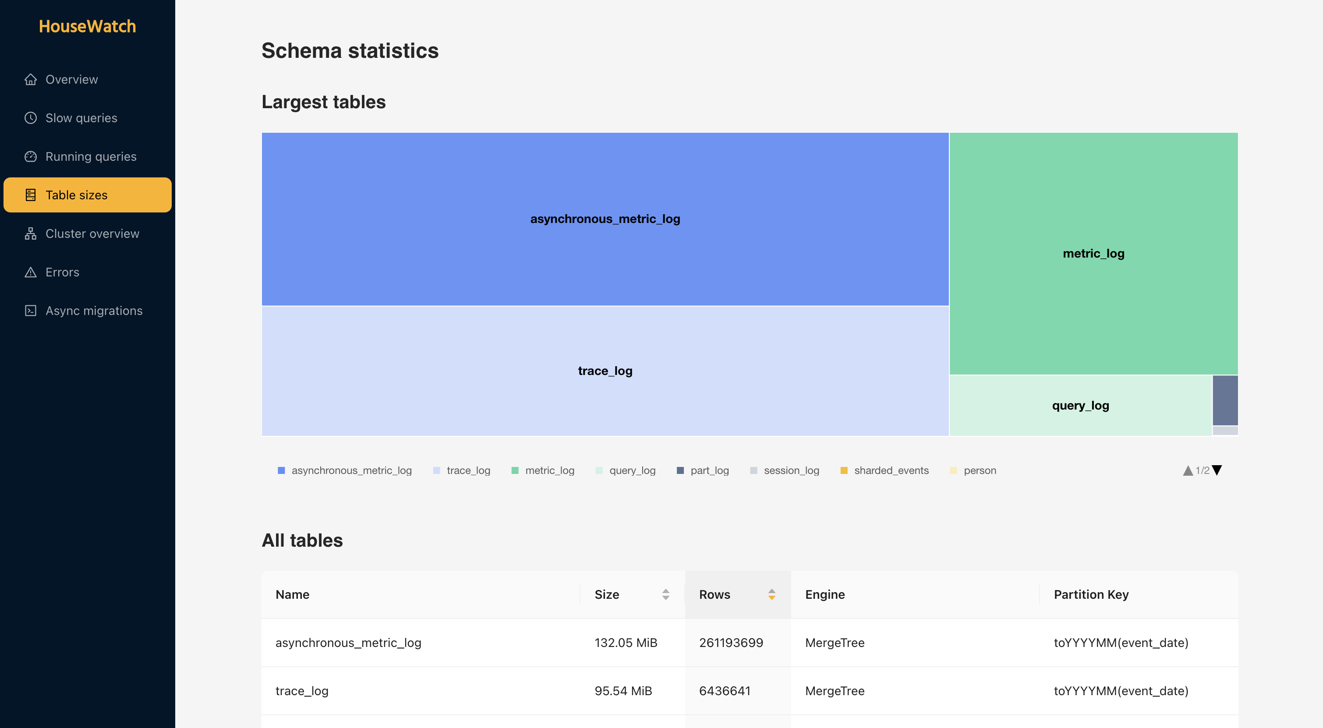
Task: Click the Errors warning triangle icon
Action: click(30, 272)
